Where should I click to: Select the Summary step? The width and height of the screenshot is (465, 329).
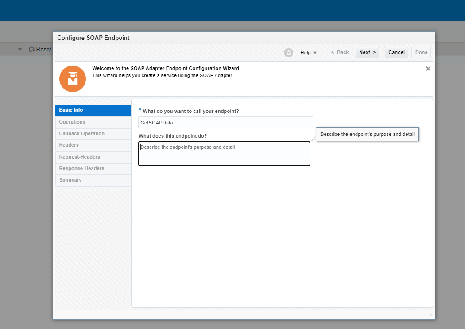pyautogui.click(x=93, y=180)
